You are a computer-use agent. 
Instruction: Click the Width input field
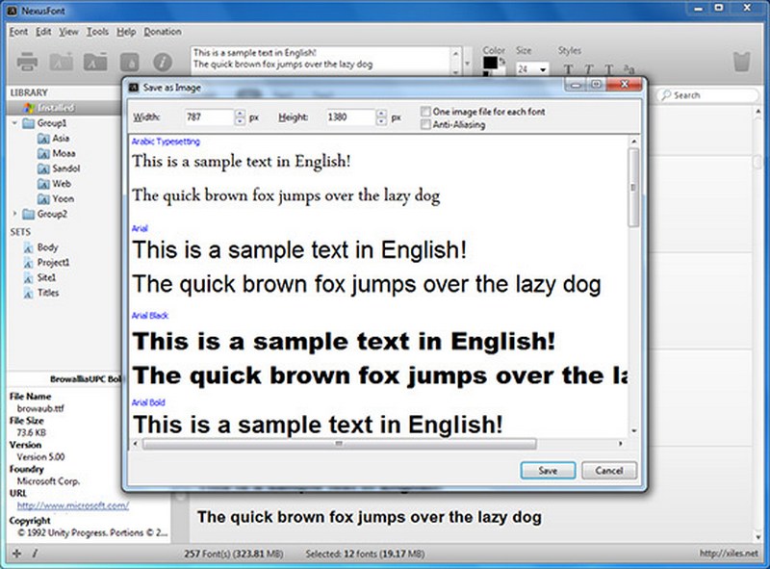point(207,117)
